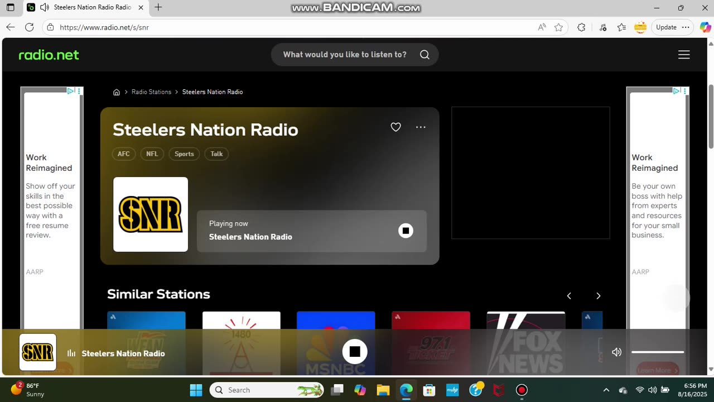Screen dimensions: 714x402
Task: Click the SNR logo in player bar
Action: point(38,352)
